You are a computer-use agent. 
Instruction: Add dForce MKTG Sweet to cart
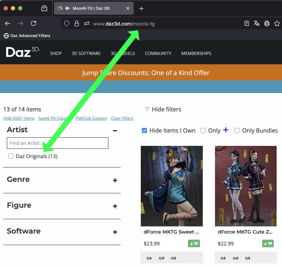[194, 244]
